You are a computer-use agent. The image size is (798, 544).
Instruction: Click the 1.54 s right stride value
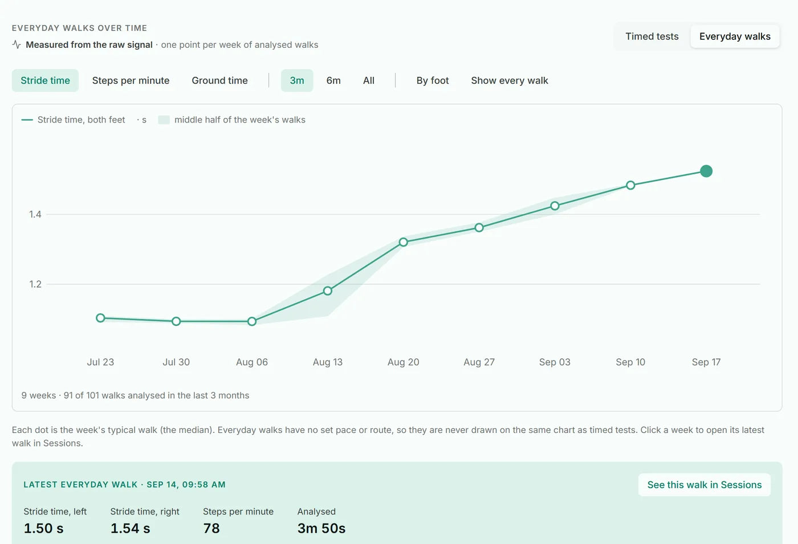coord(130,529)
